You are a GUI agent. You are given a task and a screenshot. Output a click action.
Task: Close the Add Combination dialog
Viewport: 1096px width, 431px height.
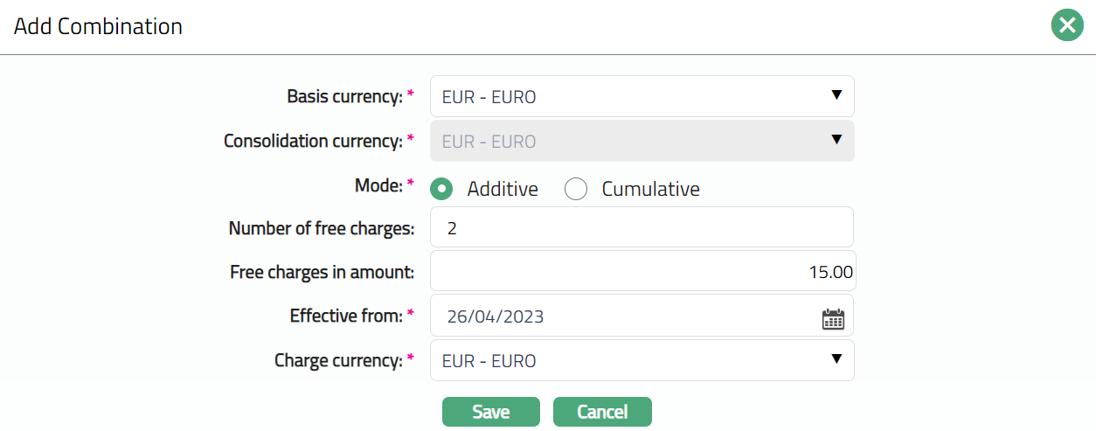click(x=1066, y=26)
